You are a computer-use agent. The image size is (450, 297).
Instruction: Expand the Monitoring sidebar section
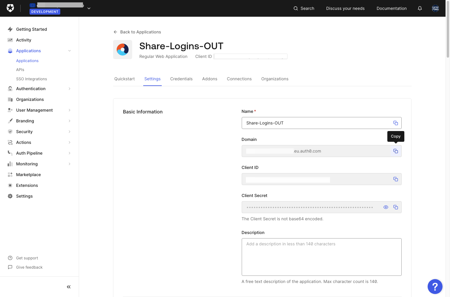click(70, 164)
